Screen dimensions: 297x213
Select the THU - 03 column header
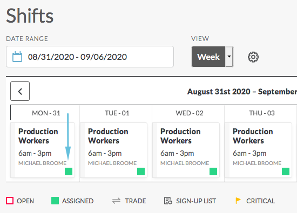(x=262, y=113)
